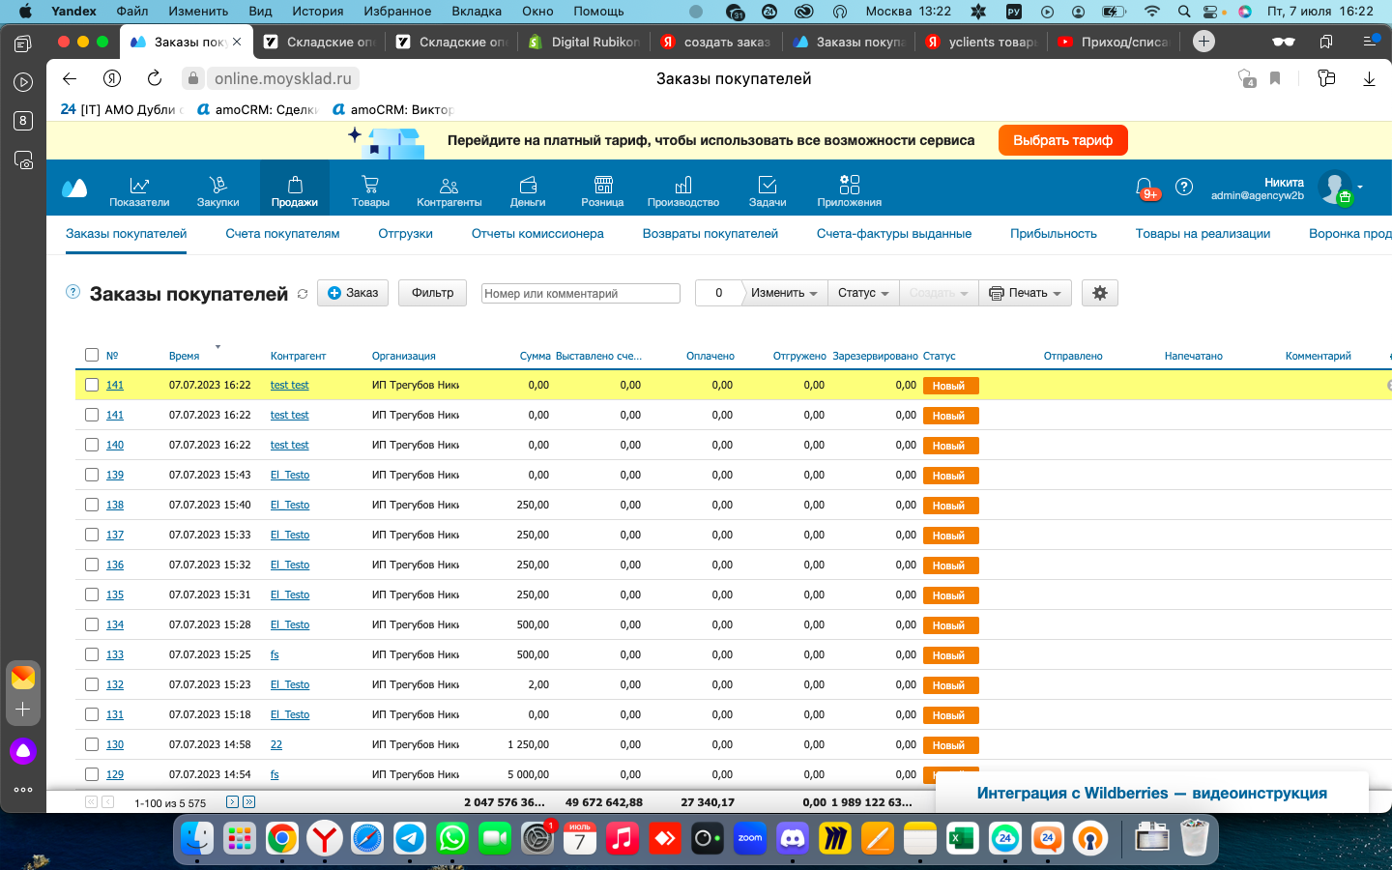Click the МойСклад logo icon

point(74,188)
